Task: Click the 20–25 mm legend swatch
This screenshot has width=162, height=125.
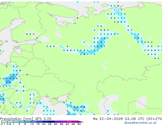Action: [x=45, y=122]
